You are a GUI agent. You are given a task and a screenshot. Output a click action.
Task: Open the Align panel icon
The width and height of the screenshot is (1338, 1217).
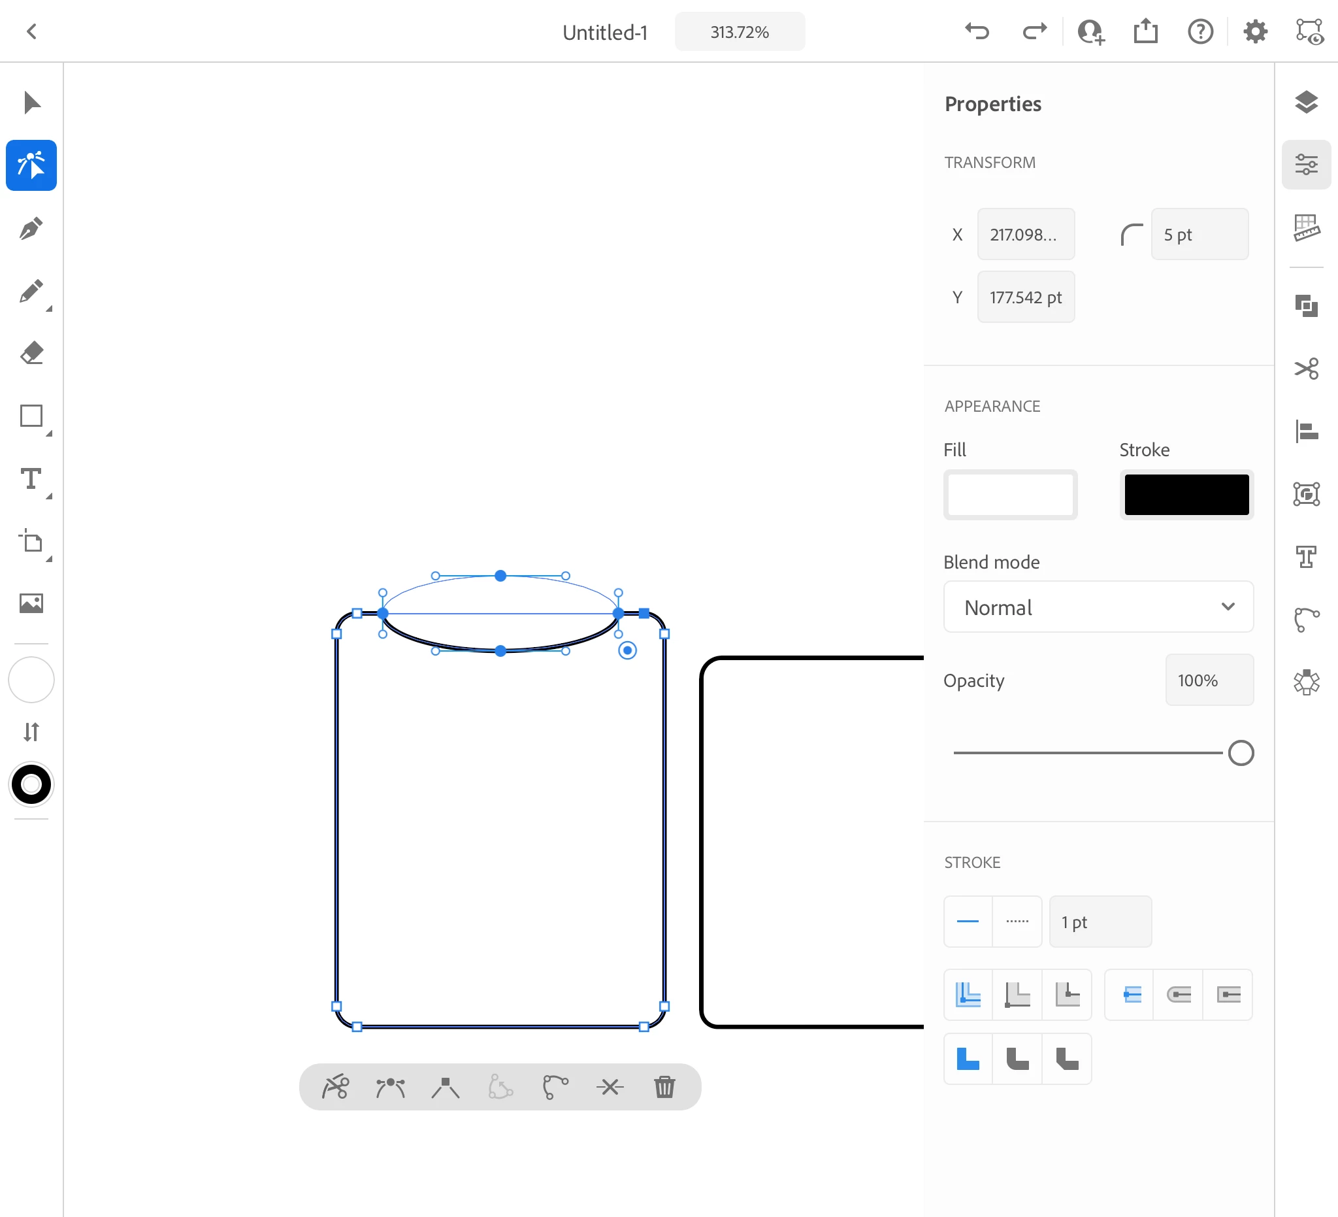1305,431
